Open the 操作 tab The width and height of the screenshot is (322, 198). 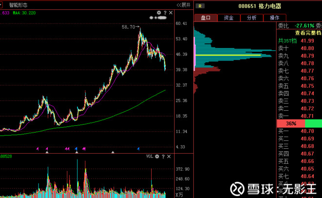(x=275, y=18)
